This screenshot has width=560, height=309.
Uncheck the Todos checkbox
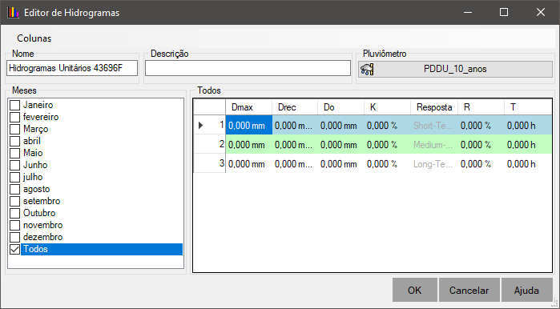14,249
